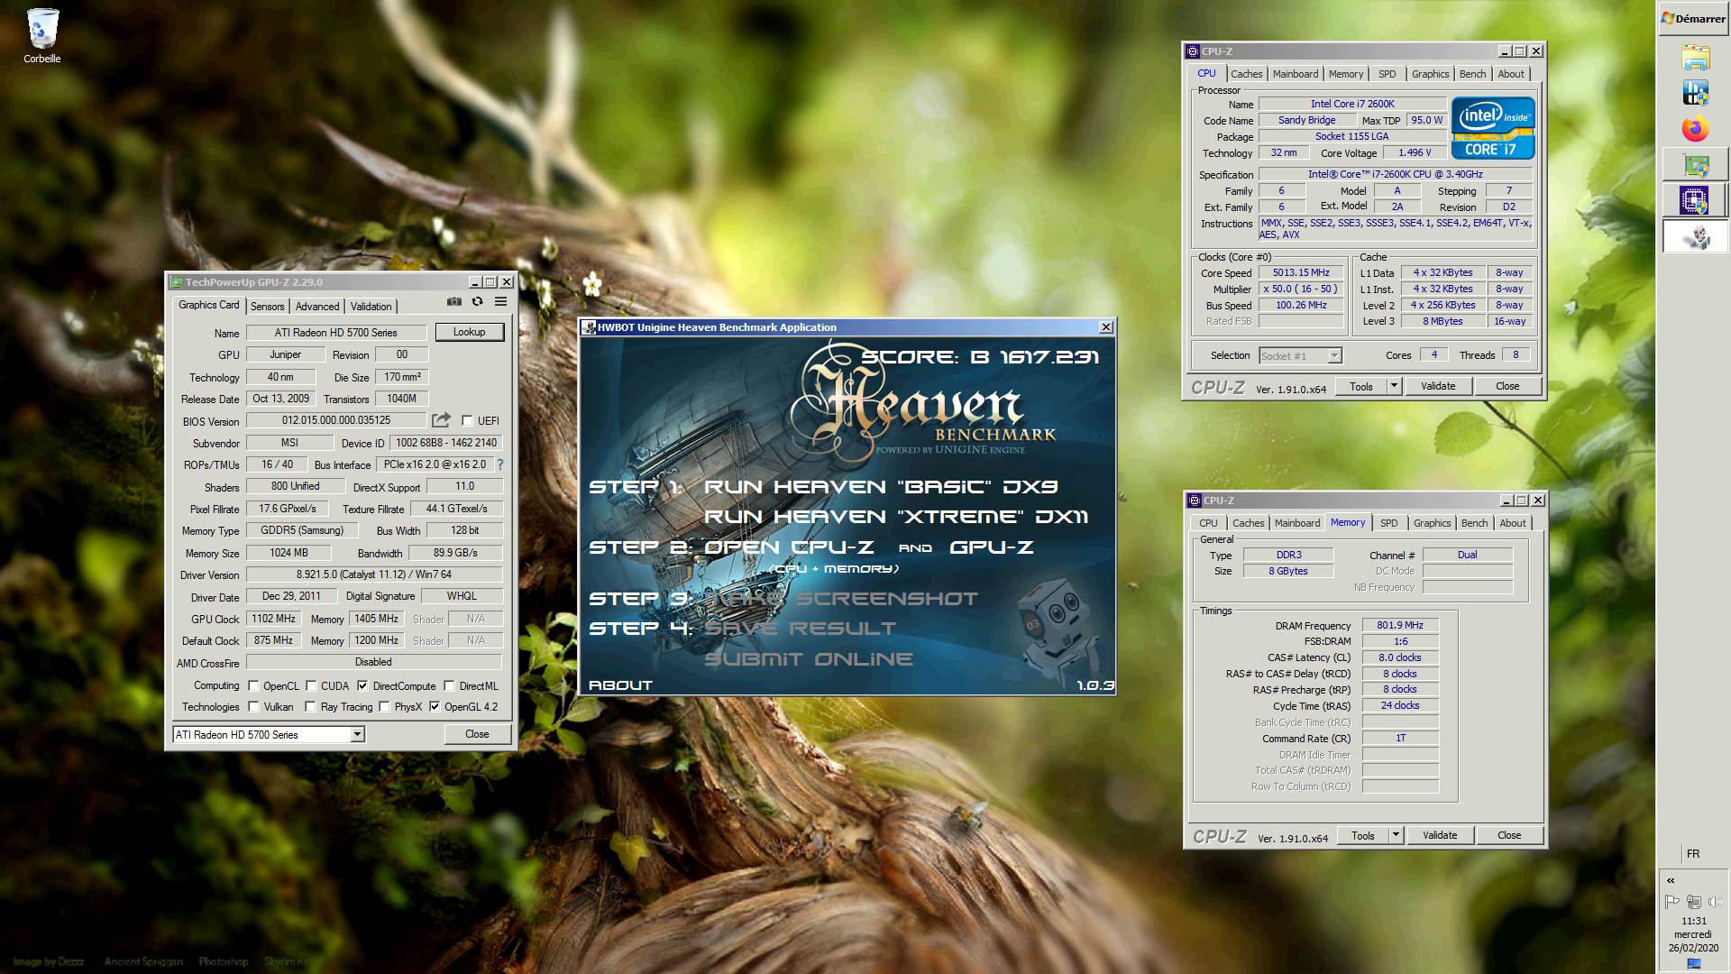Open the Bench tab in upper CPU-Z
The width and height of the screenshot is (1731, 974).
(x=1472, y=74)
